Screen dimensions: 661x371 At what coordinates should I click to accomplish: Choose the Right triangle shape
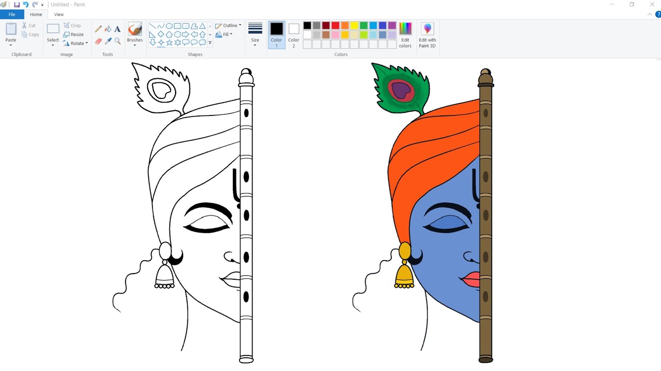(152, 34)
